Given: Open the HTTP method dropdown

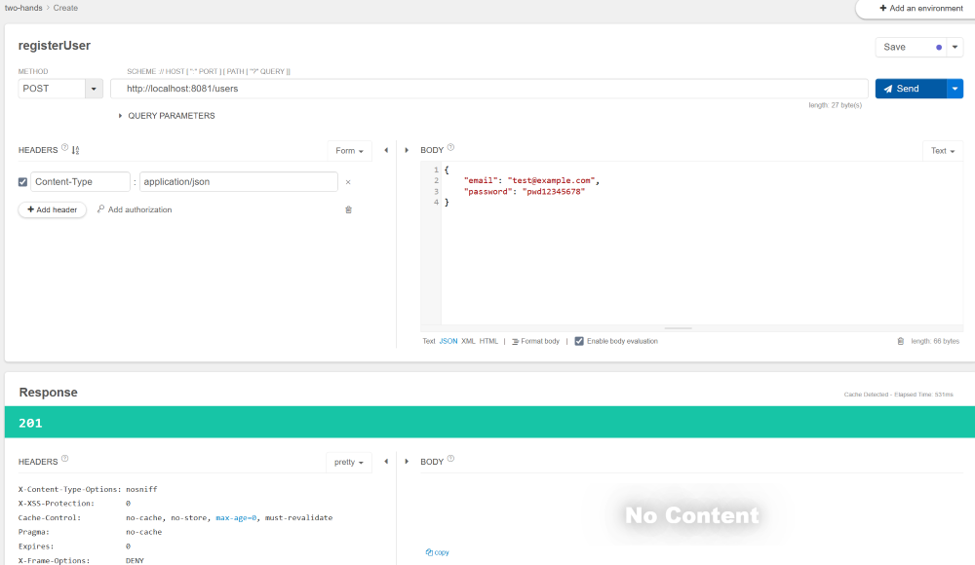Looking at the screenshot, I should point(94,89).
